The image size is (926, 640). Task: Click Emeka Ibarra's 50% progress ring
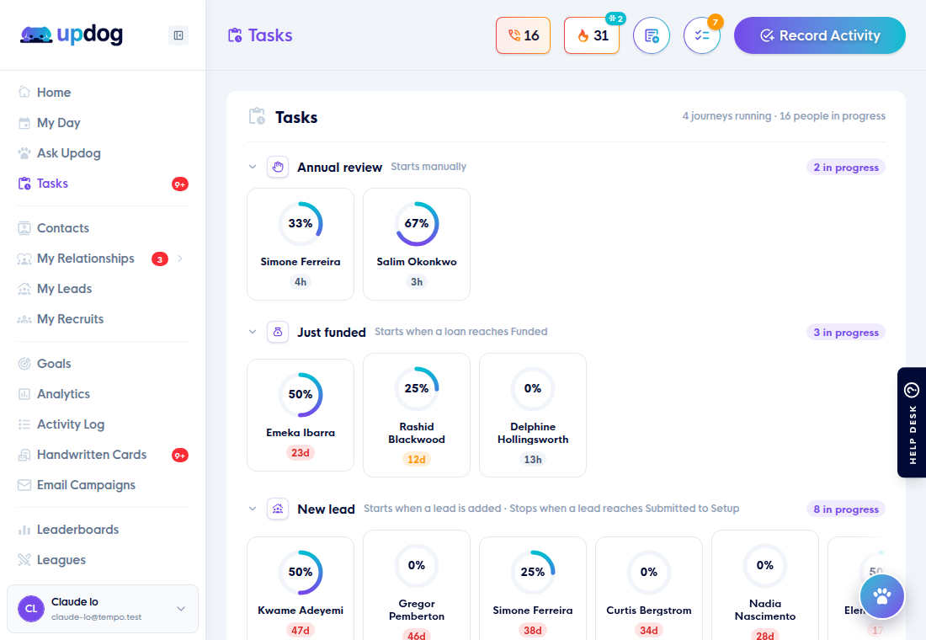pyautogui.click(x=301, y=394)
